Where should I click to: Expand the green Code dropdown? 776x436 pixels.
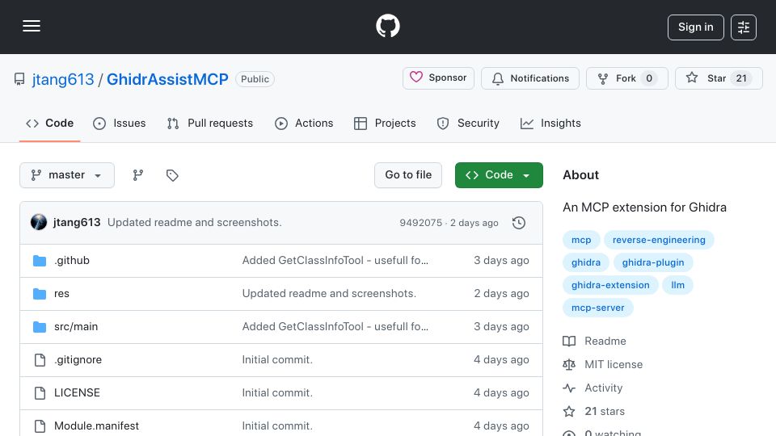pos(499,175)
